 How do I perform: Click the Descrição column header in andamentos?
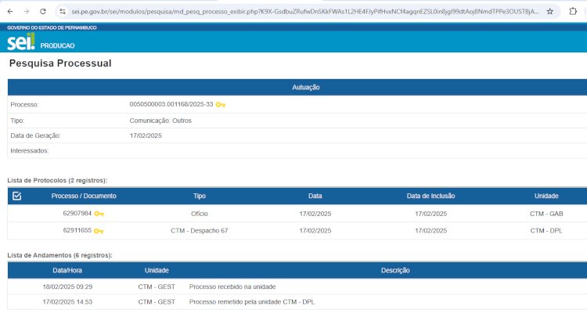395,270
